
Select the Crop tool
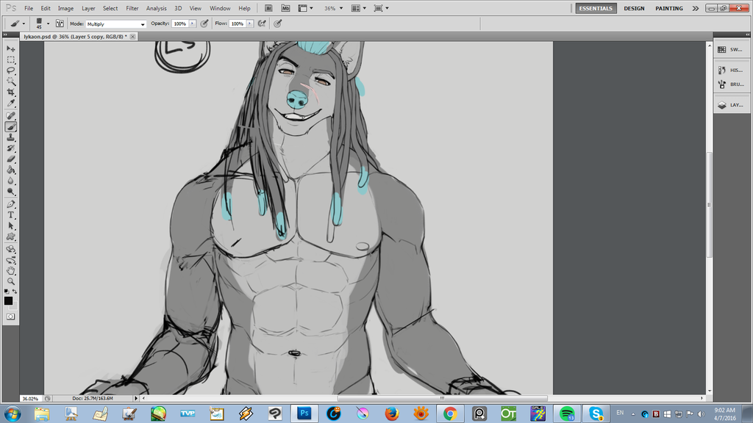[11, 93]
